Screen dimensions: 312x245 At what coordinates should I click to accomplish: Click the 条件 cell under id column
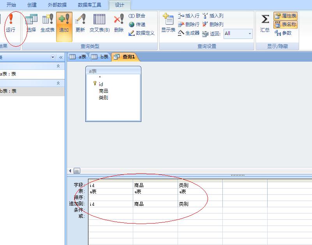coord(111,210)
